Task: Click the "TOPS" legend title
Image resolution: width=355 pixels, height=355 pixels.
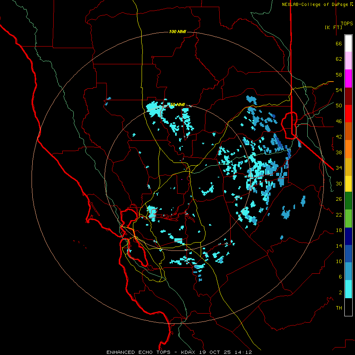Action: point(347,24)
